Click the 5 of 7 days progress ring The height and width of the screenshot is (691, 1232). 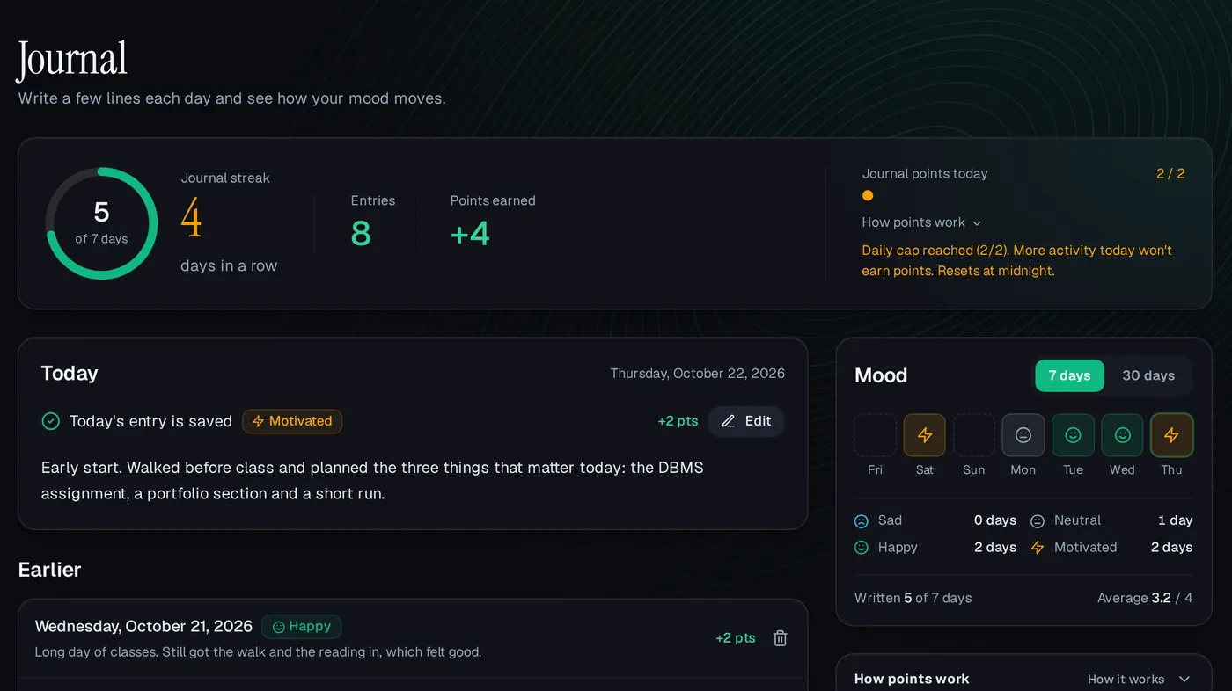tap(101, 223)
